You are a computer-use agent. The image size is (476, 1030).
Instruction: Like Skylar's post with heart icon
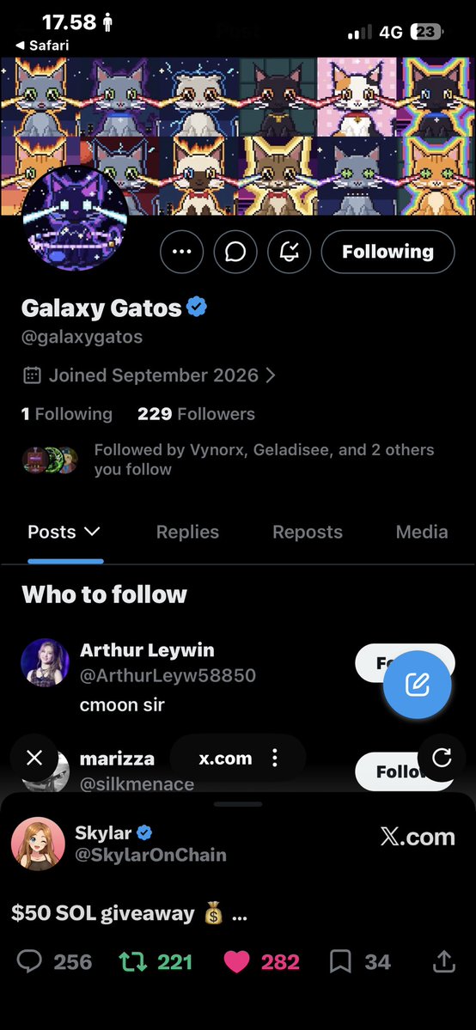pyautogui.click(x=236, y=962)
